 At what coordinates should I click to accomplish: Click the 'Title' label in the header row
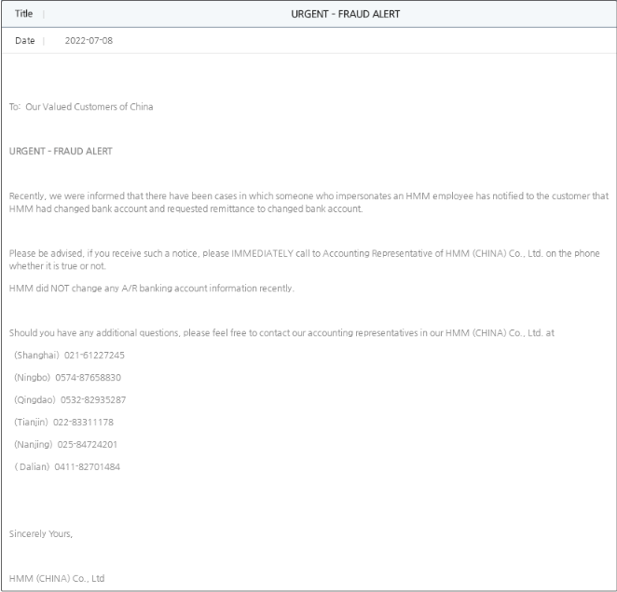pos(23,14)
